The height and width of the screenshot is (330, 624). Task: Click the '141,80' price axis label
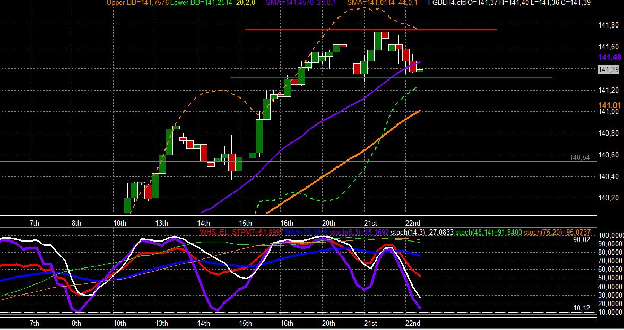click(x=609, y=25)
